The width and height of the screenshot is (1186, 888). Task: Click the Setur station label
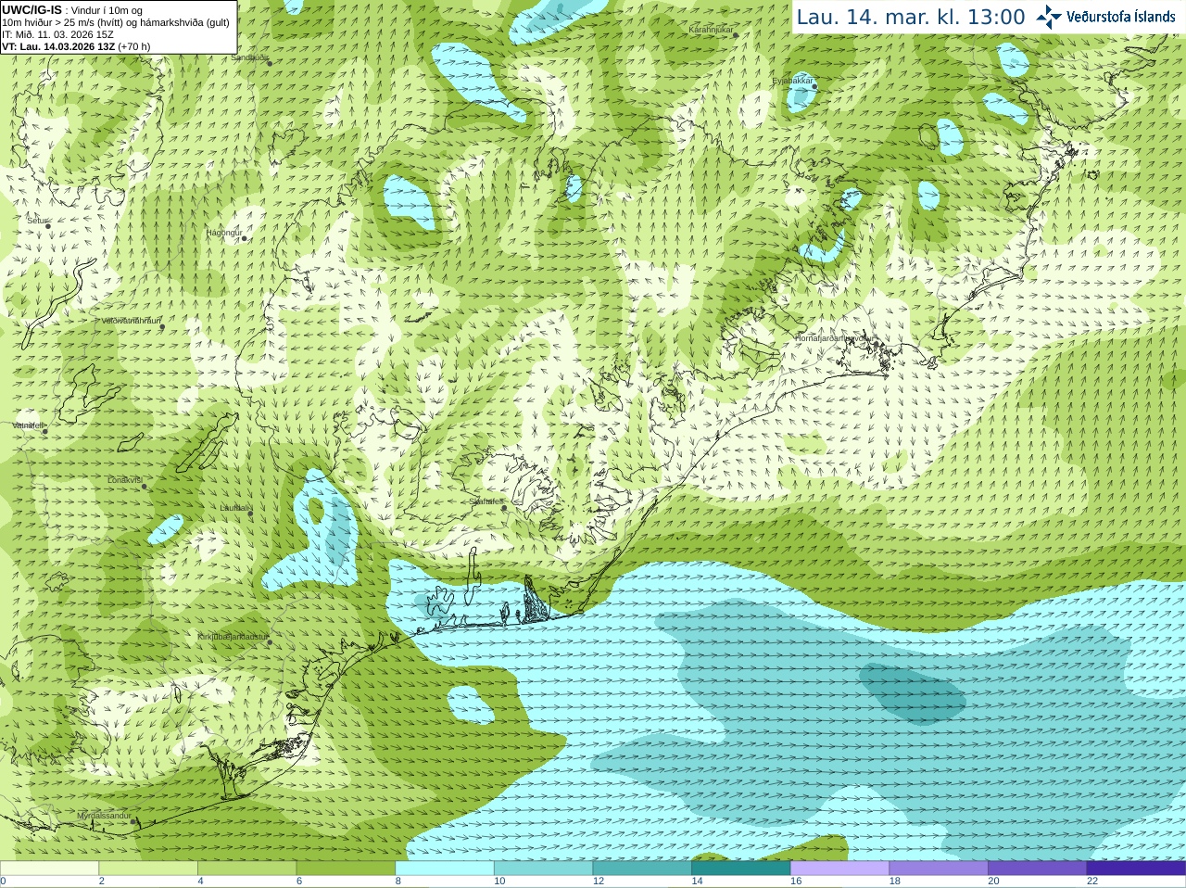click(x=37, y=221)
